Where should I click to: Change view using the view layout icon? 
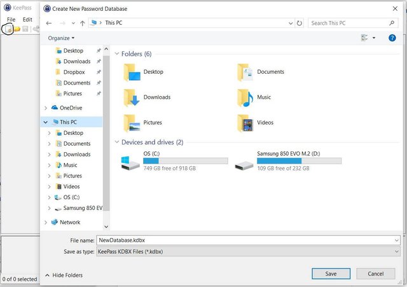pos(364,38)
